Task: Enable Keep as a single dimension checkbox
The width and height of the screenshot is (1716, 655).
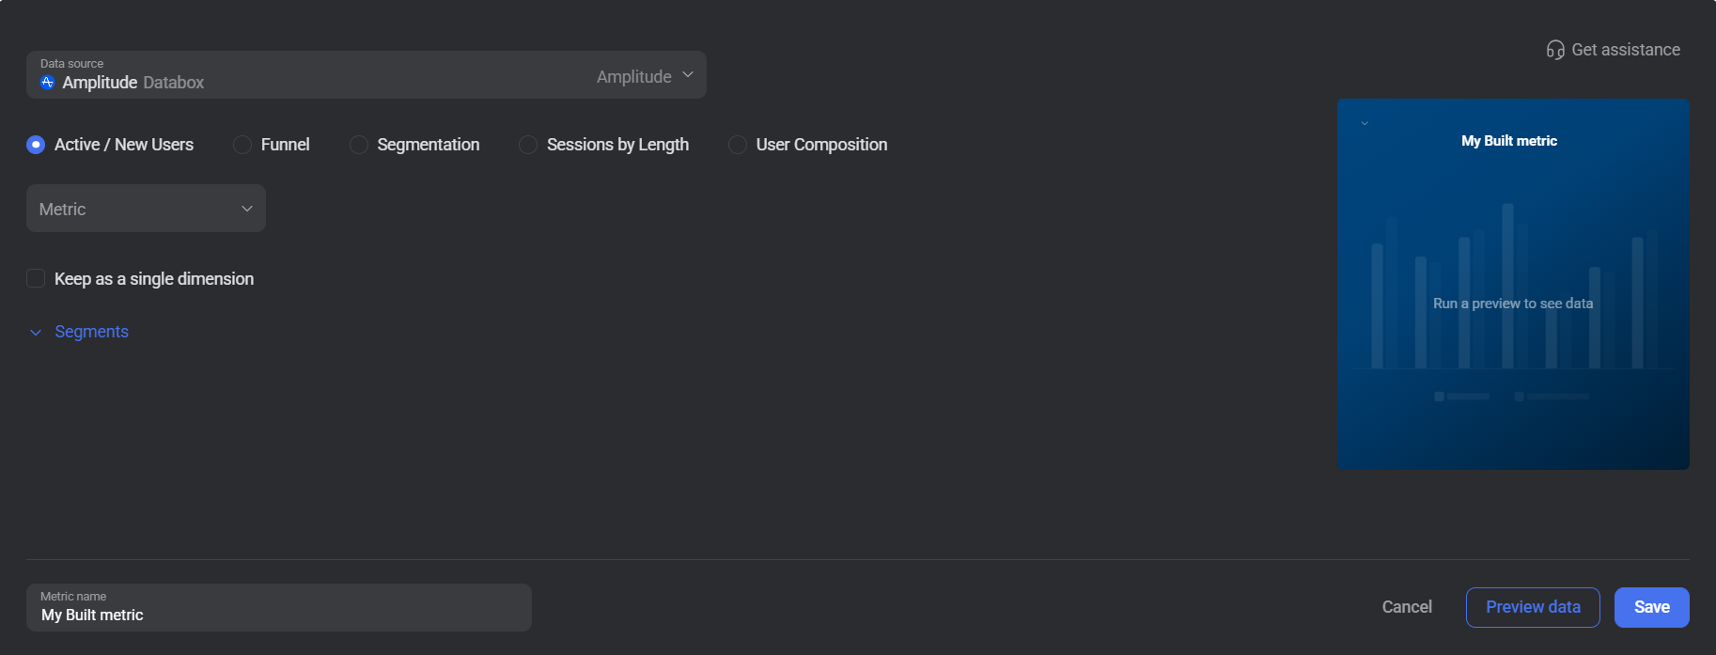Action: 36,278
